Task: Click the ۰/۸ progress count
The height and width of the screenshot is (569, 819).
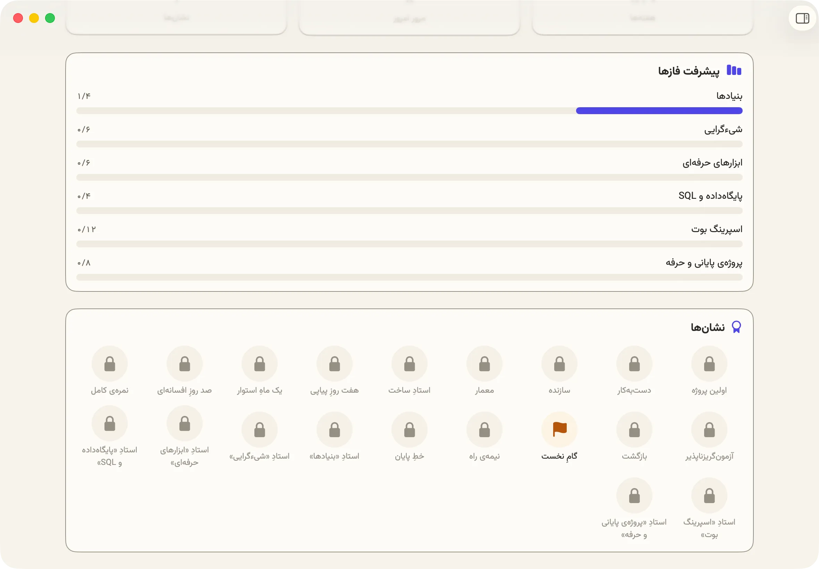Action: [x=84, y=263]
